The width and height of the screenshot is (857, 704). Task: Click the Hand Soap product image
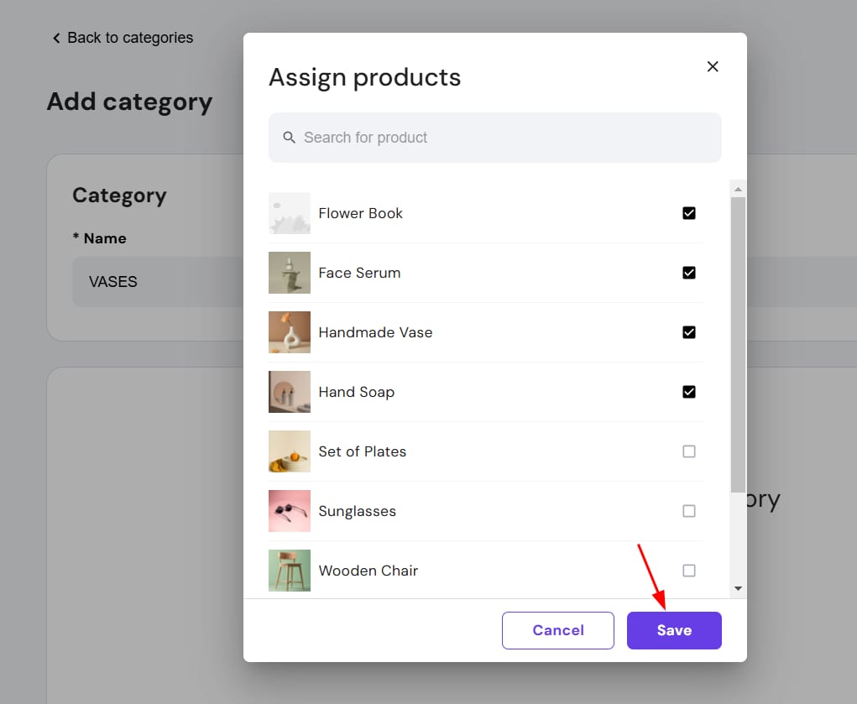[x=290, y=392]
